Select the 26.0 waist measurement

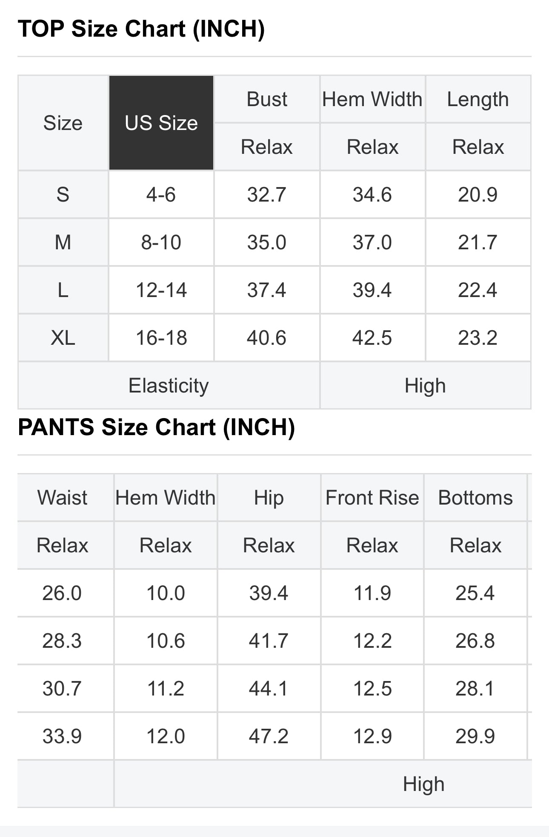(x=62, y=593)
